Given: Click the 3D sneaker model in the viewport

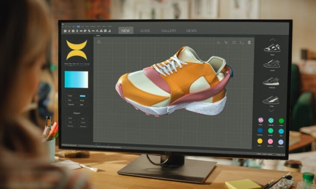Looking at the screenshot, I should click(x=174, y=82).
